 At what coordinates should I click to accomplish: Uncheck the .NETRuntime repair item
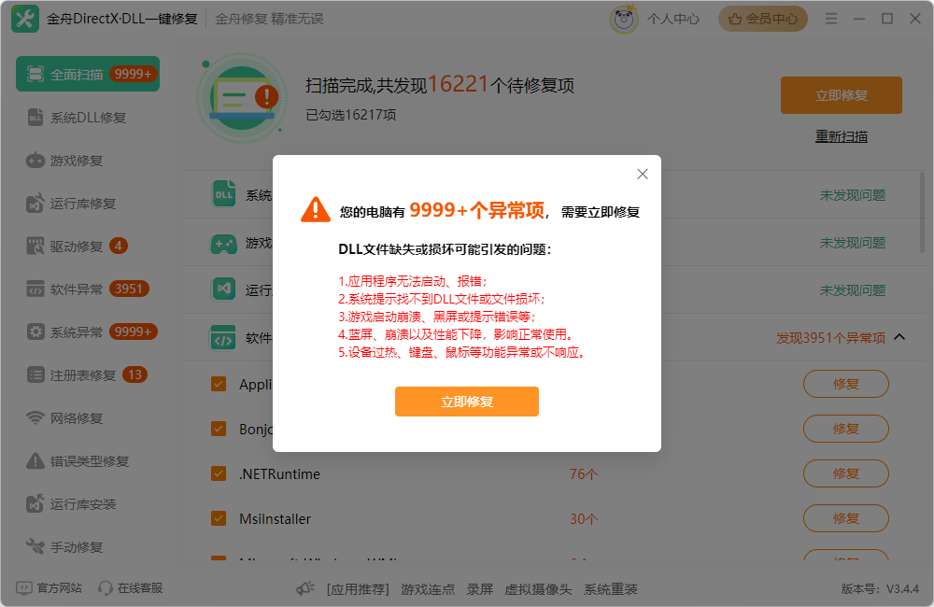tap(219, 473)
